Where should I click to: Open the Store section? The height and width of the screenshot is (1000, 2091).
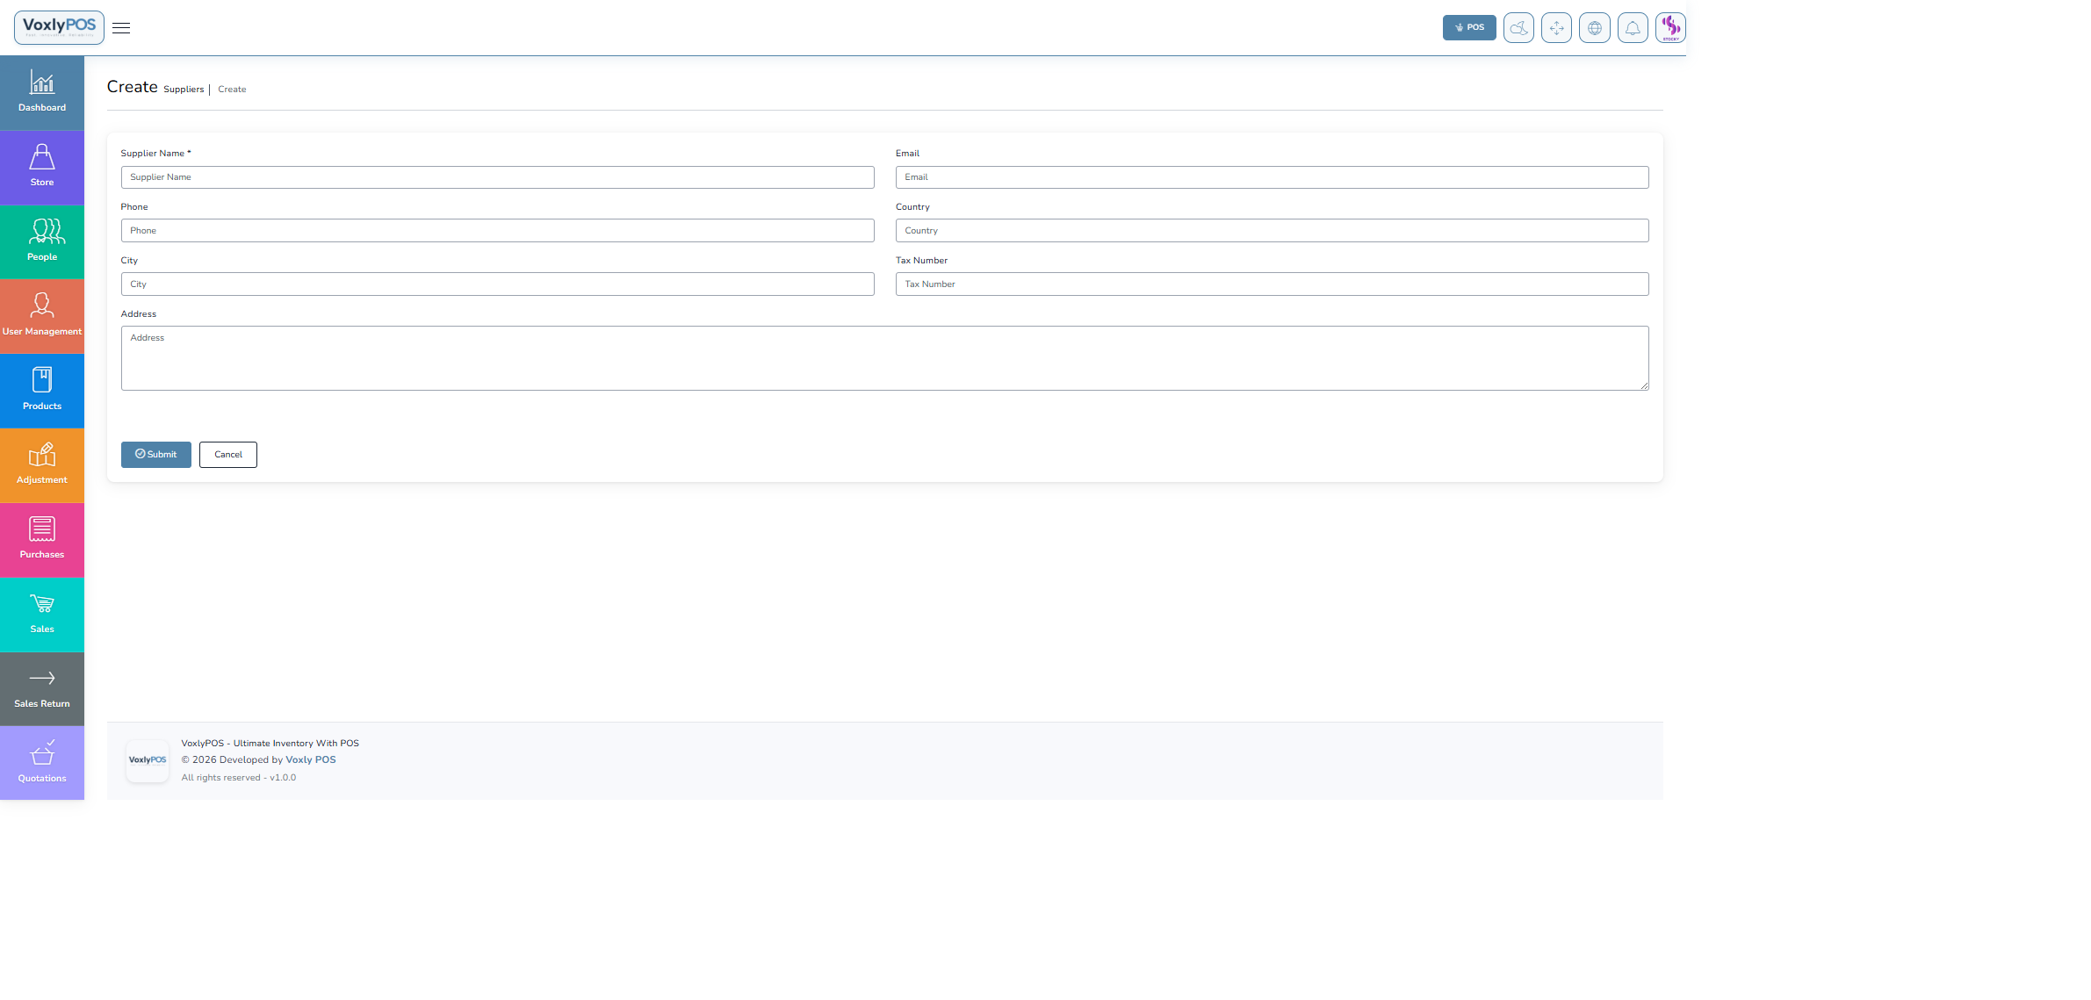(41, 166)
